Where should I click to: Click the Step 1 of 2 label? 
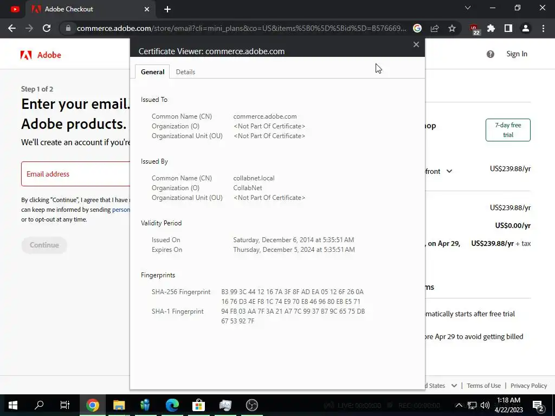click(37, 89)
